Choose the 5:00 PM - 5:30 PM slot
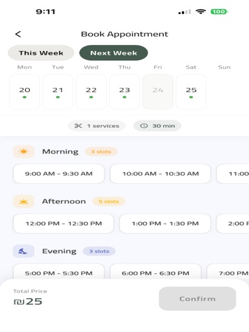Viewport: 249px width, 332px height. [x=59, y=272]
